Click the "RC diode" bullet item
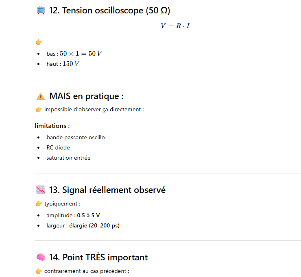The height and width of the screenshot is (277, 301). 58,147
